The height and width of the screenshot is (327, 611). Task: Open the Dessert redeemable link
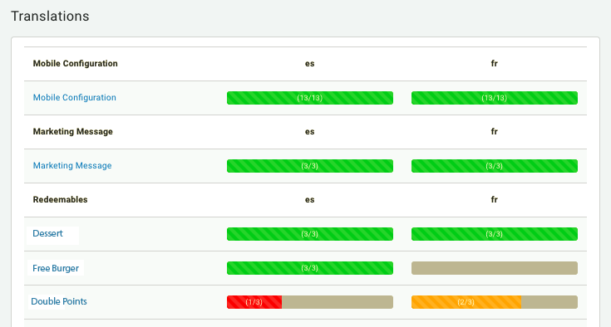pos(47,234)
